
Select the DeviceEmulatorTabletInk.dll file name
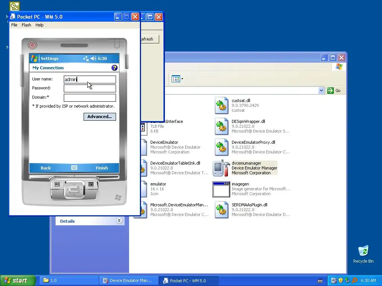175,163
